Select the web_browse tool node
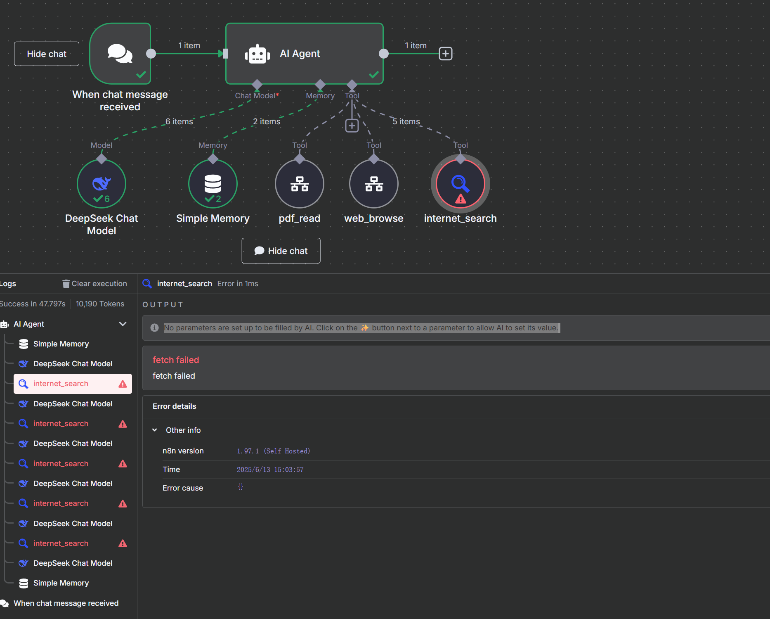The width and height of the screenshot is (770, 619). [374, 184]
